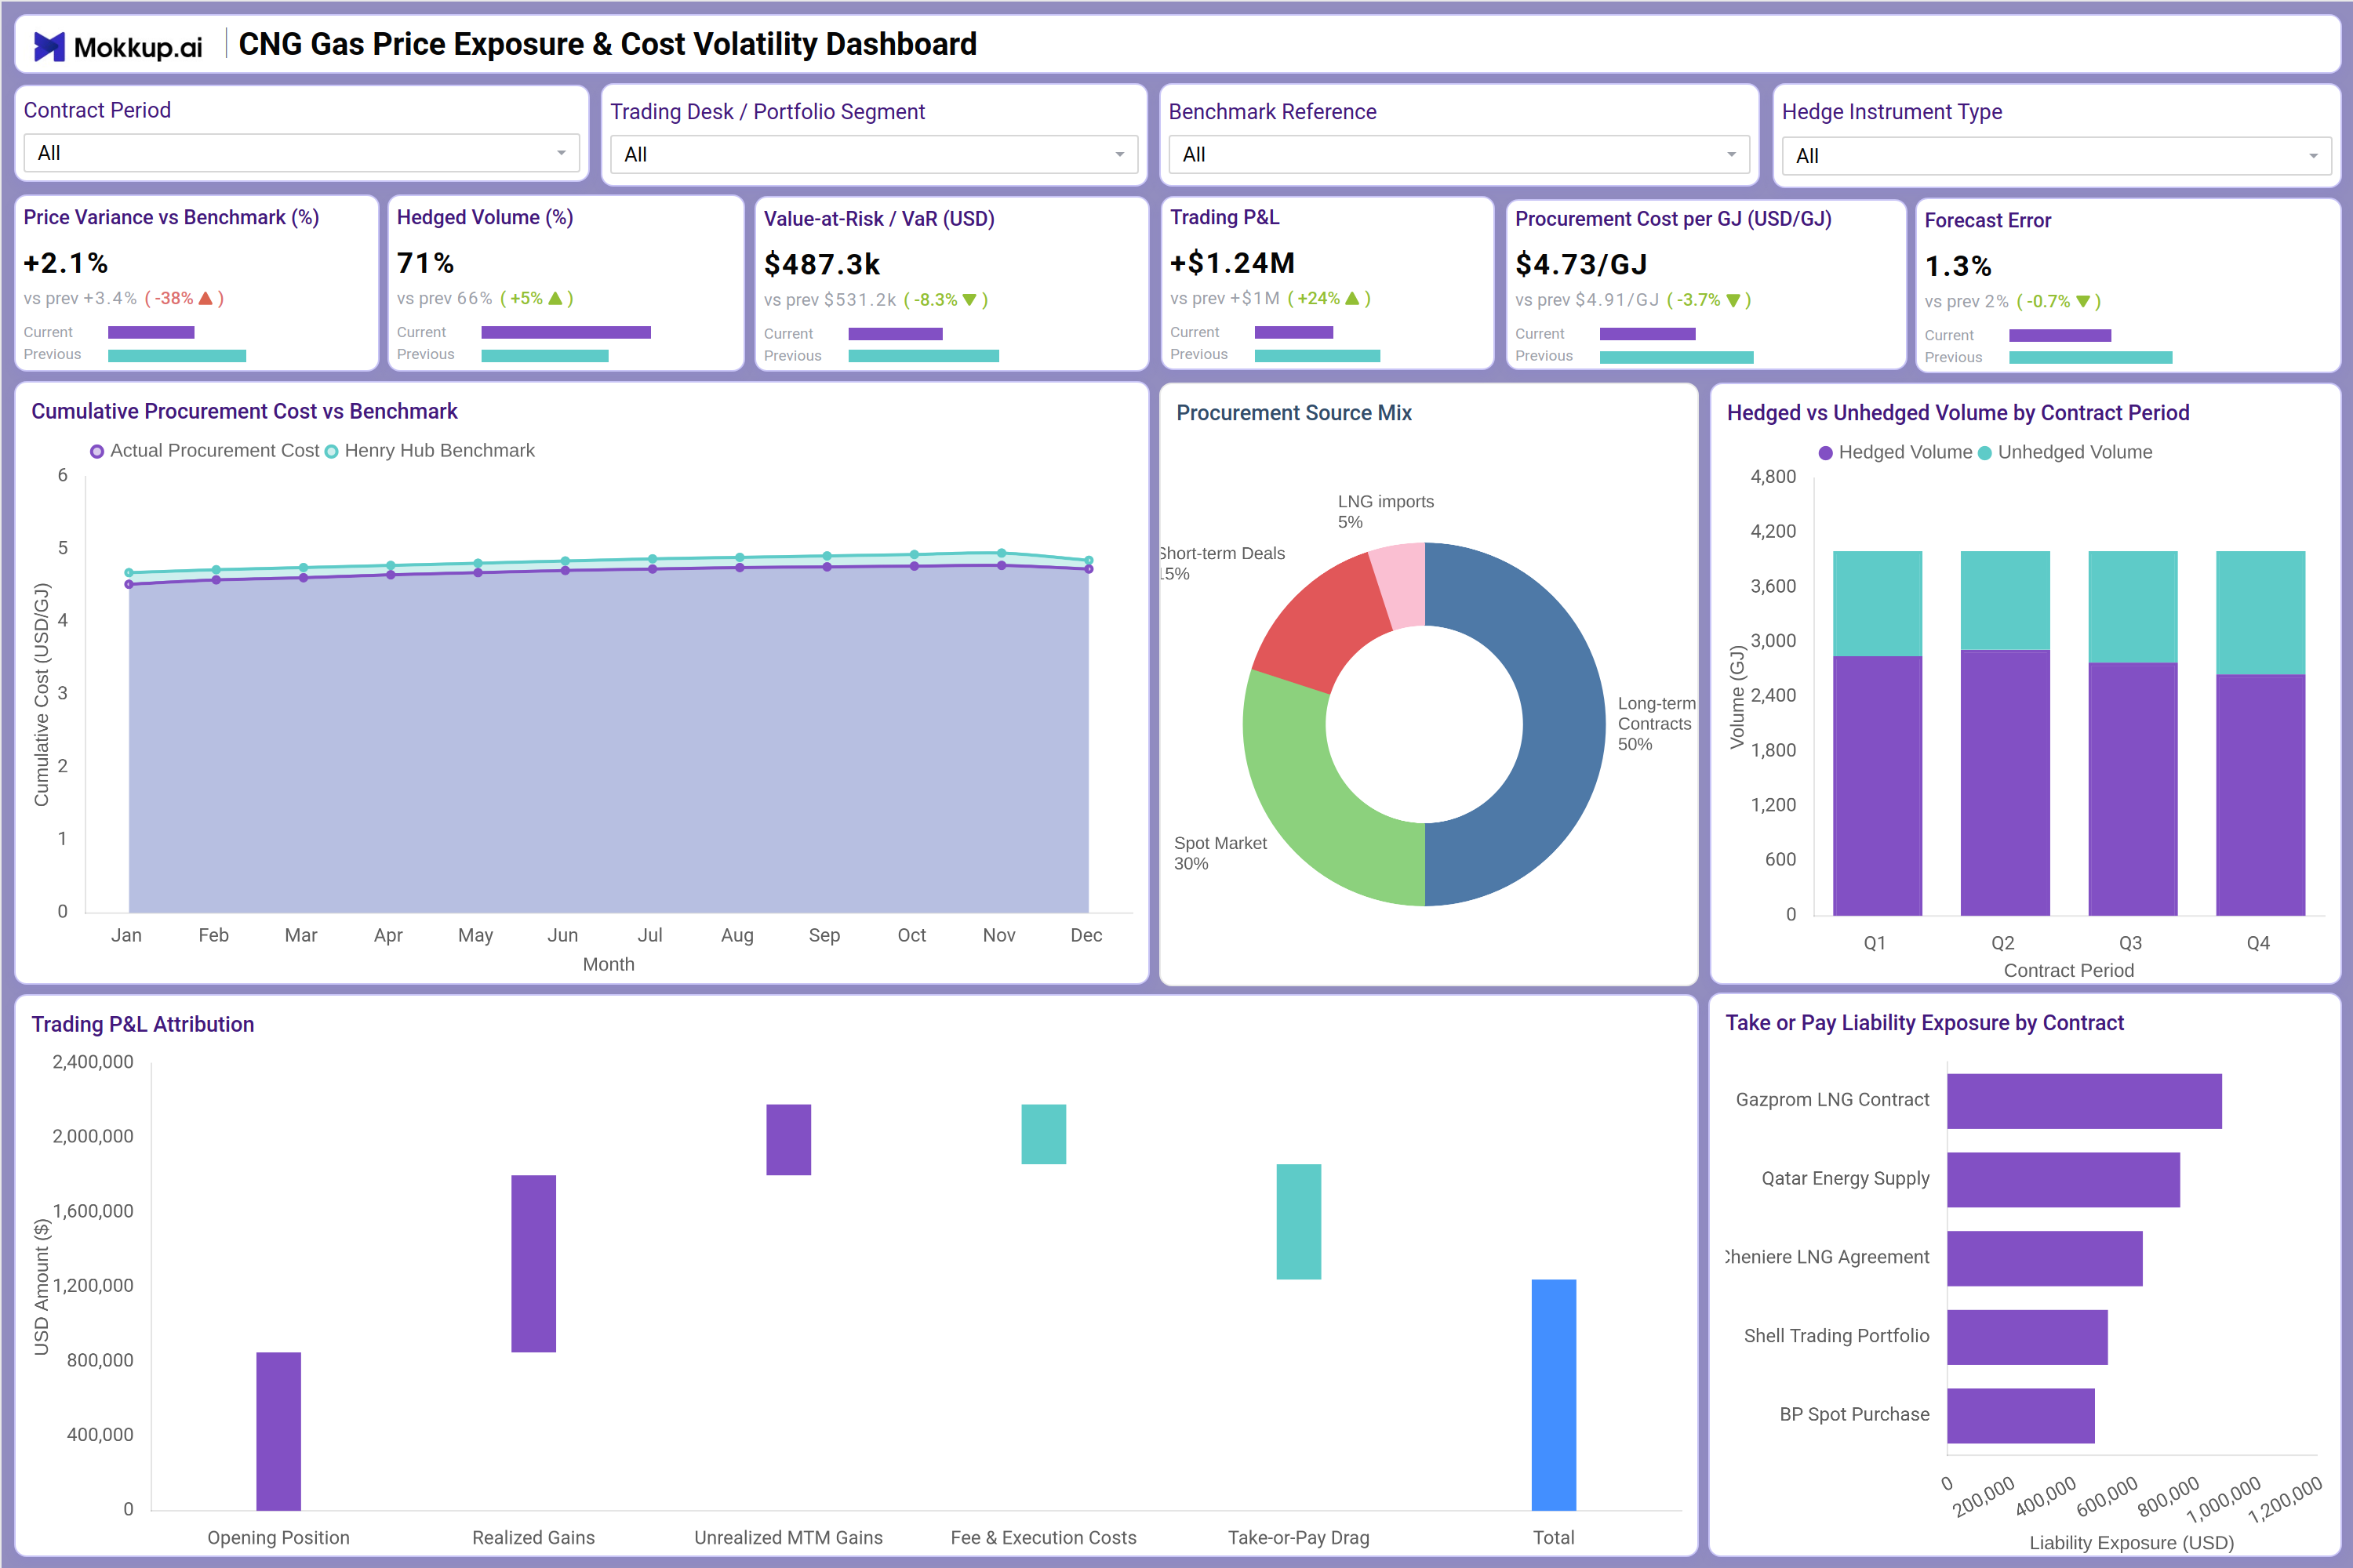The image size is (2353, 1568).
Task: Click the Mokkup.ai logo icon
Action: click(x=49, y=46)
